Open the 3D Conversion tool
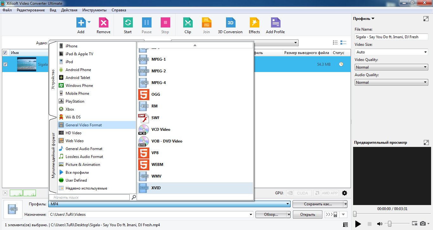The width and height of the screenshot is (433, 230). pos(230,23)
